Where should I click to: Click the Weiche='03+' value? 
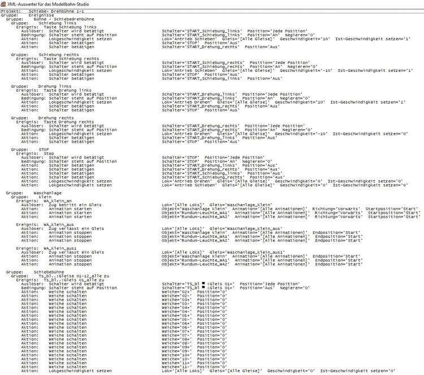(x=176, y=300)
